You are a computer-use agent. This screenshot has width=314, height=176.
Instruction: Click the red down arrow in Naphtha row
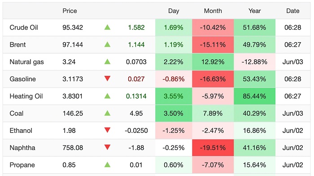point(107,148)
